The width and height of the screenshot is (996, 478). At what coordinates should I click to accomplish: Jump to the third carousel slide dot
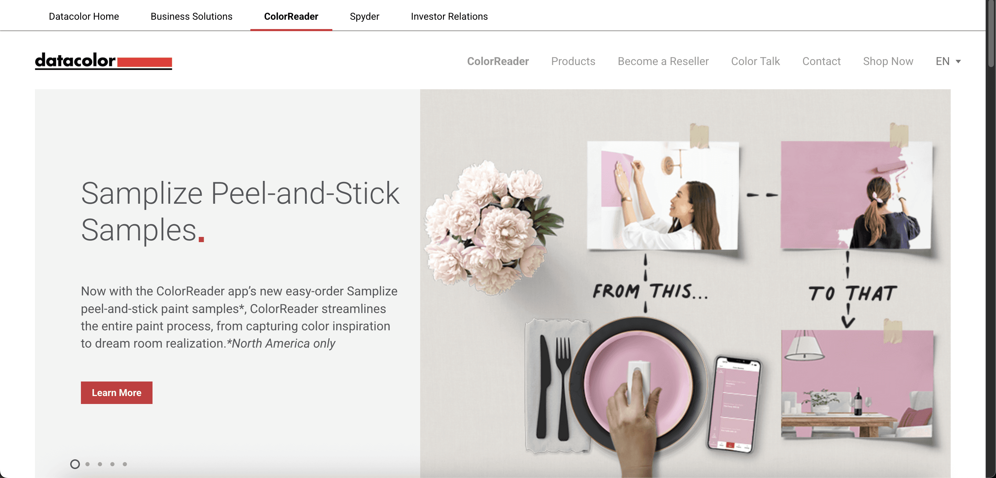point(100,464)
